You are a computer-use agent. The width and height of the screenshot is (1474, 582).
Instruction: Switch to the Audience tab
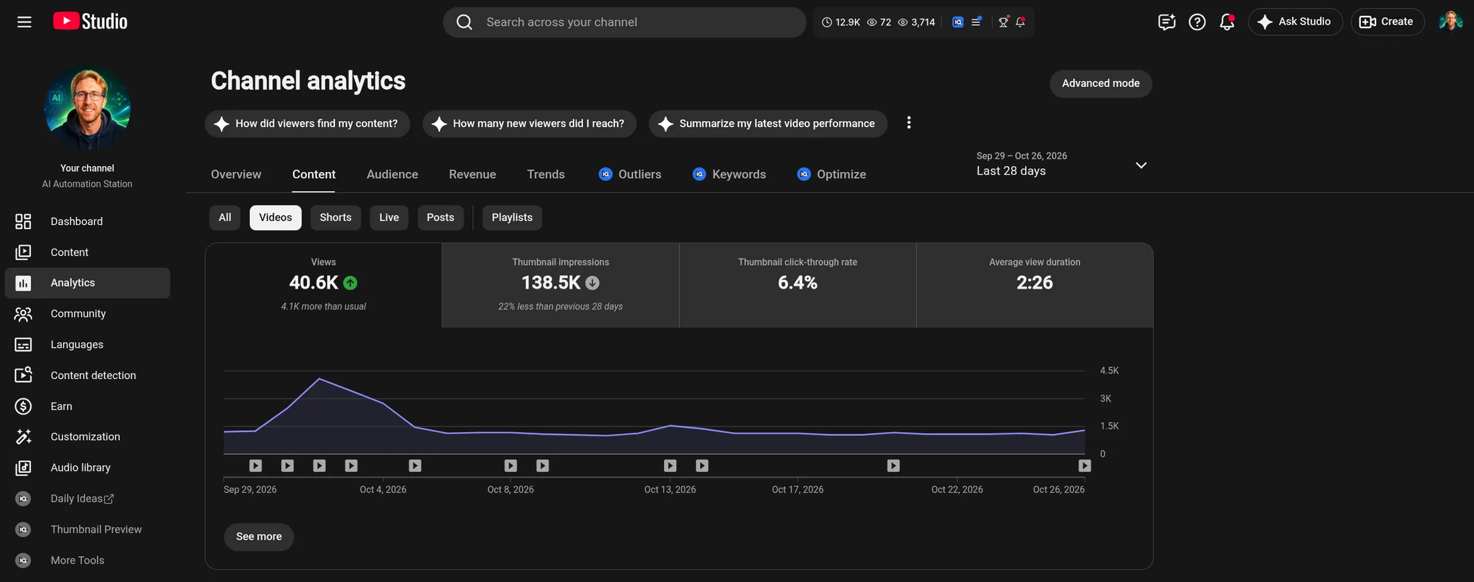point(392,174)
